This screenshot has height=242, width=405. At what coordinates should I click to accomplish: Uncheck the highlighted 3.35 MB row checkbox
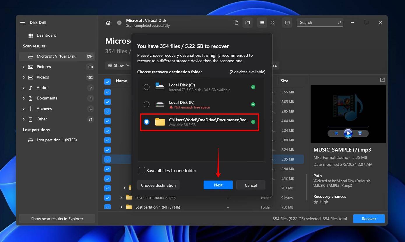pyautogui.click(x=108, y=159)
